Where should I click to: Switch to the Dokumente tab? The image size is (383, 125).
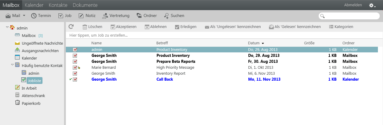pyautogui.click(x=85, y=5)
